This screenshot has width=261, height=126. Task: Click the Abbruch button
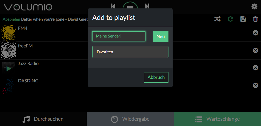pos(156,77)
